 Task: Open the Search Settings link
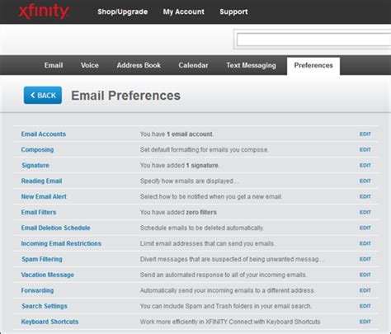(45, 306)
